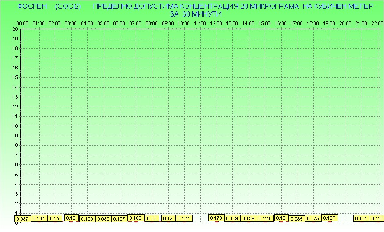Select the 07:00 time axis label
384x232 pixels.
click(x=135, y=23)
